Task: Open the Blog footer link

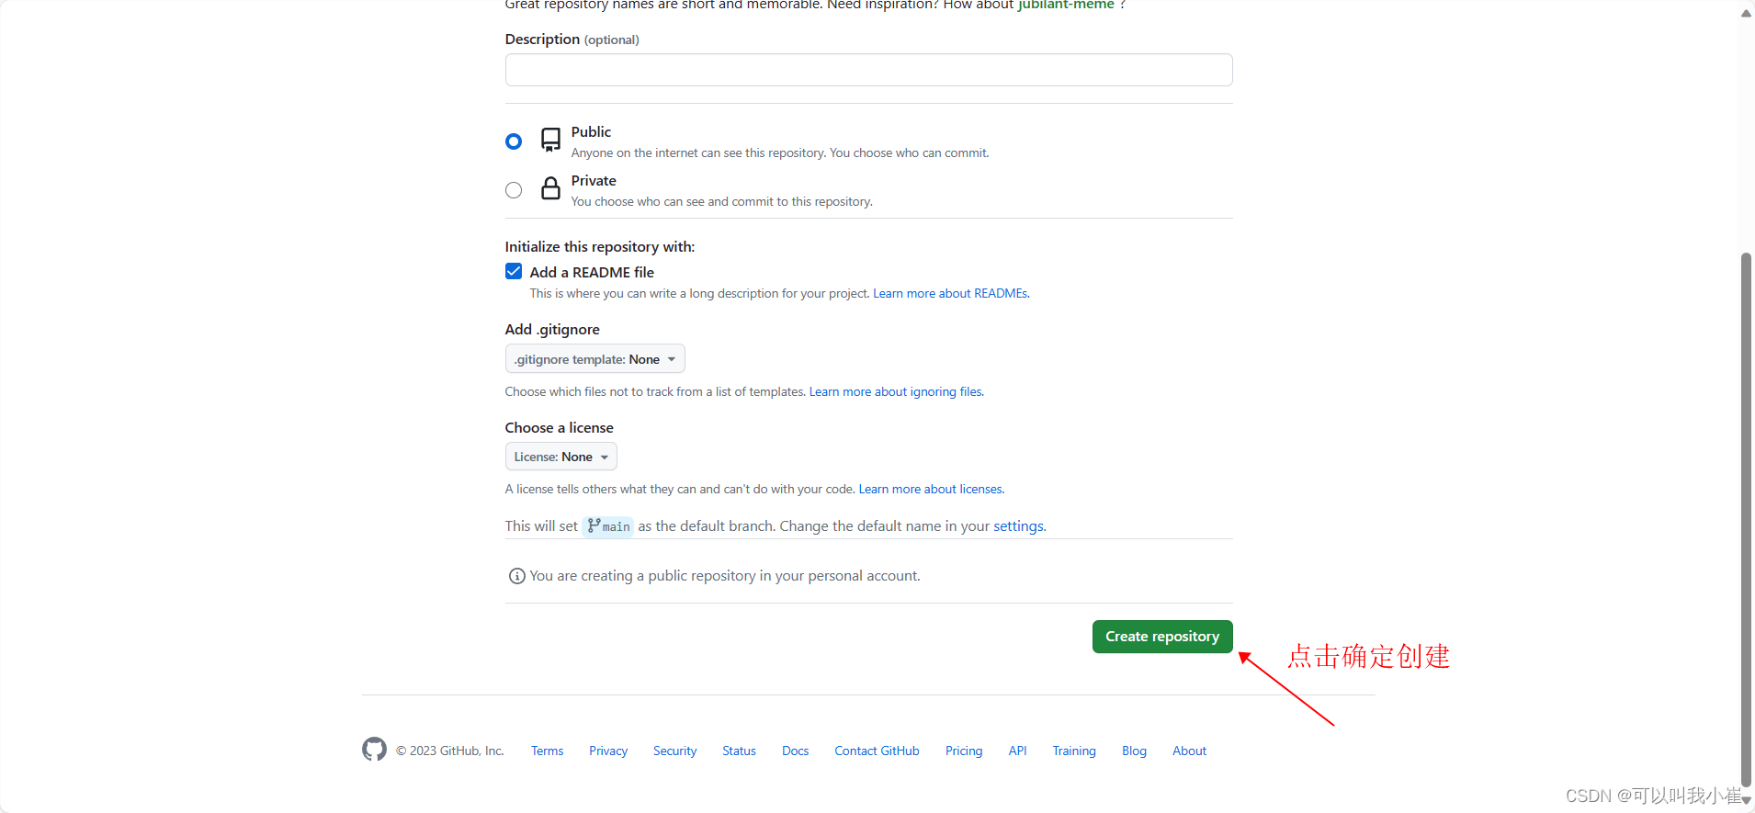Action: (x=1134, y=751)
